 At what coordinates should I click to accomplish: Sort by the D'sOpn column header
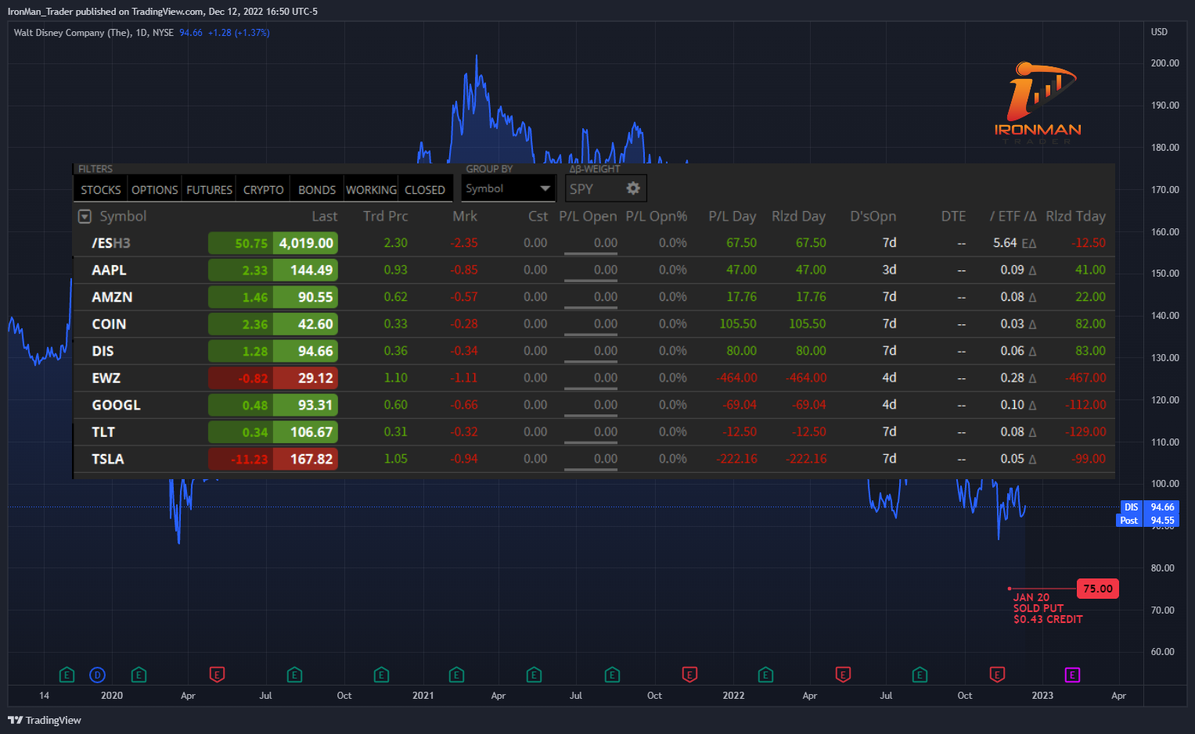pyautogui.click(x=873, y=217)
